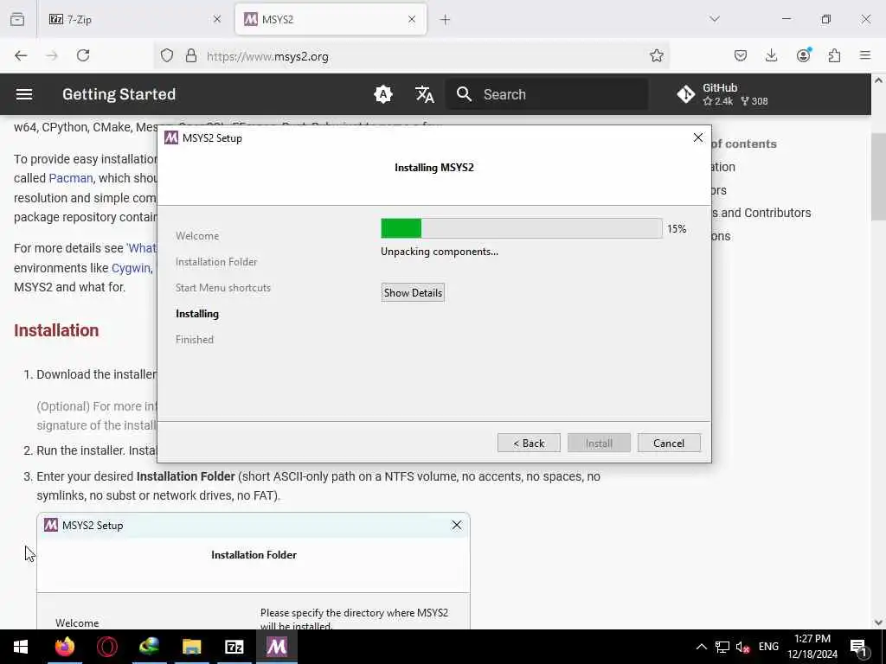Open File Explorer from the taskbar
886x664 pixels.
pyautogui.click(x=192, y=647)
